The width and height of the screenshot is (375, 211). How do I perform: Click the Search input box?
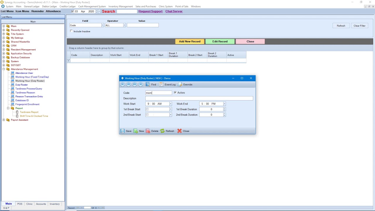(127, 11)
